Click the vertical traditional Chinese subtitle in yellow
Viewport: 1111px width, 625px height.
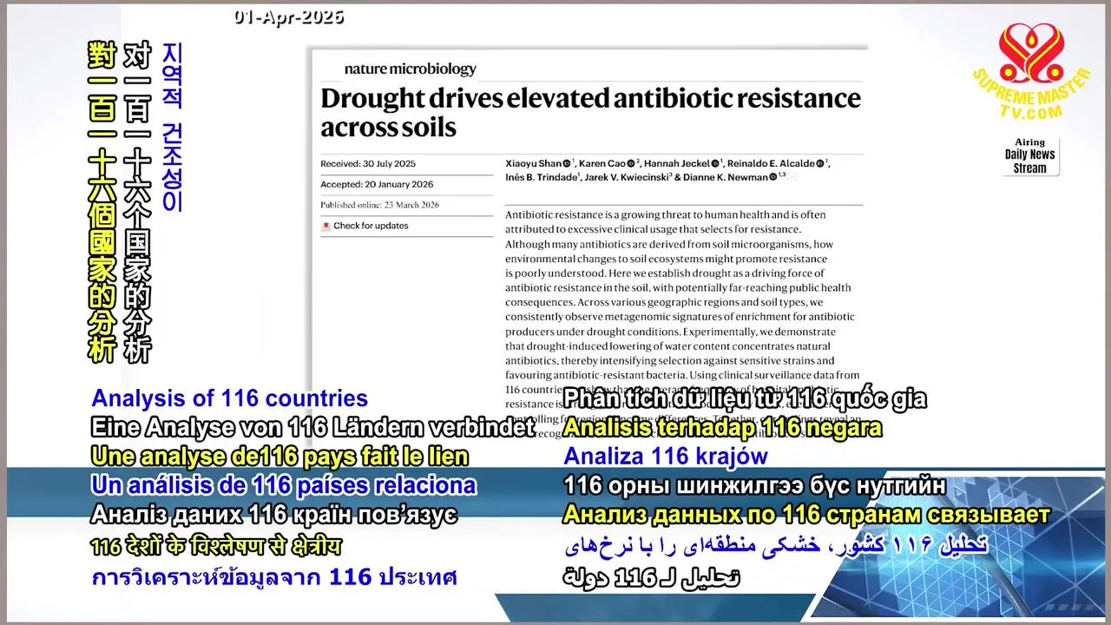[x=102, y=201]
